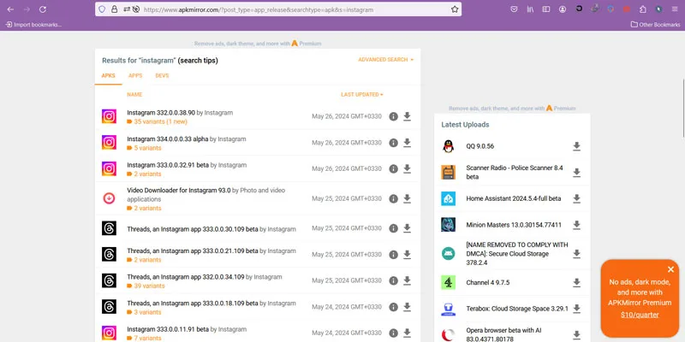The image size is (685, 342).
Task: Click the padlock site security icon
Action: pos(115,9)
